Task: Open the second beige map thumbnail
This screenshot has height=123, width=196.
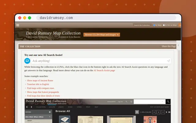Action: coord(90,119)
